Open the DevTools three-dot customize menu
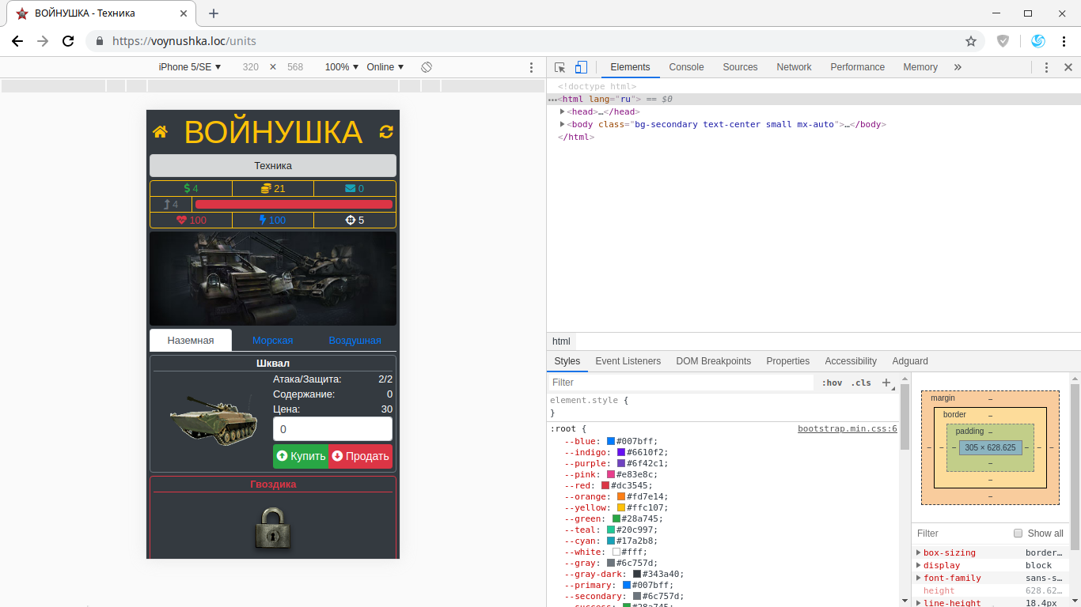This screenshot has width=1081, height=607. coord(1046,67)
